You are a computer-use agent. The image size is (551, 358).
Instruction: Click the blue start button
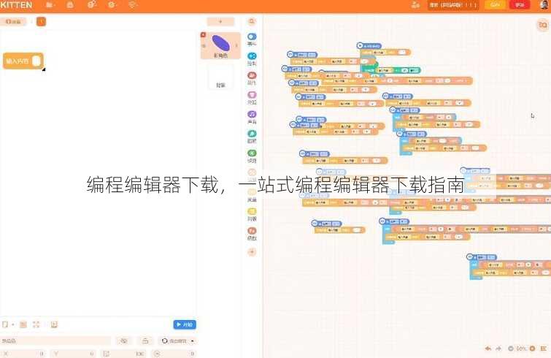tap(185, 324)
